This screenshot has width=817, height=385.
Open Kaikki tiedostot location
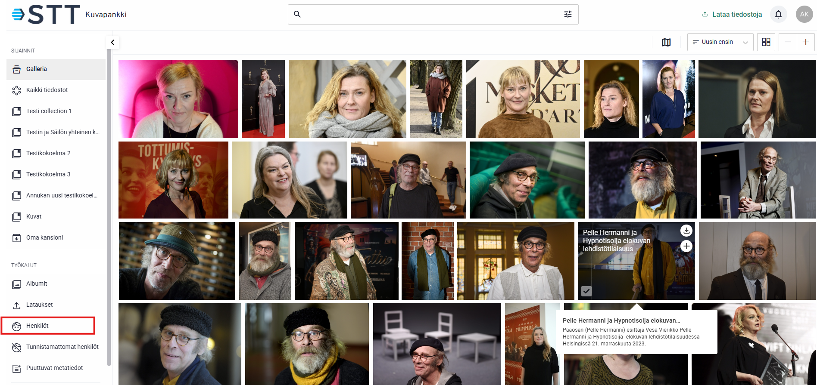point(47,90)
